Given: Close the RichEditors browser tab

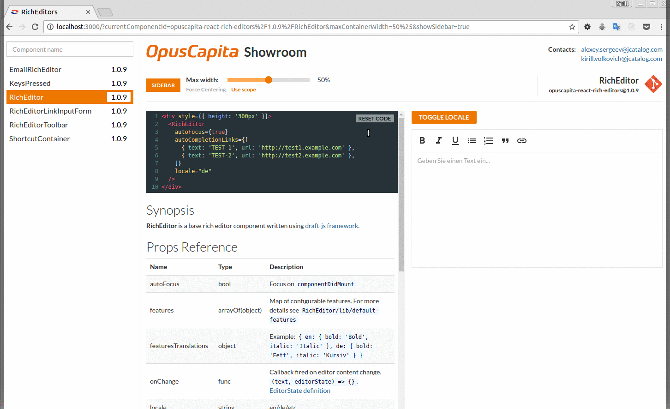Looking at the screenshot, I should 88,12.
